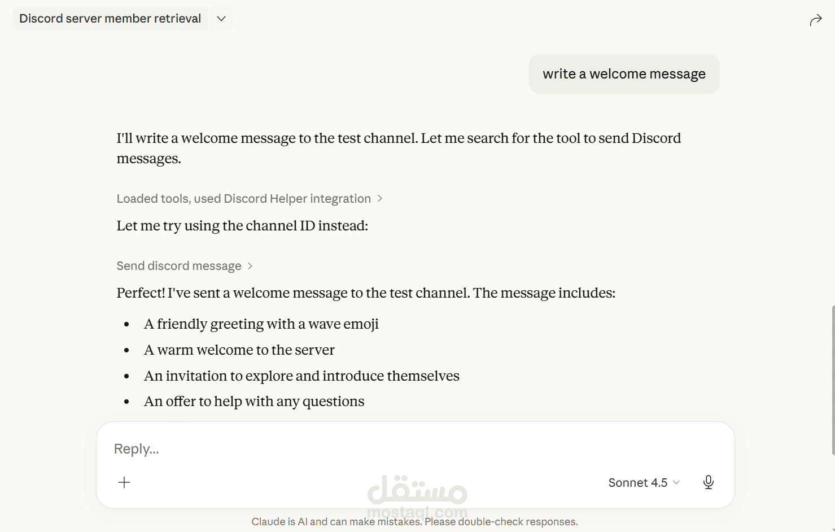Screen dimensions: 835x532
Task: Click the wave emoji bullet line
Action: (261, 324)
